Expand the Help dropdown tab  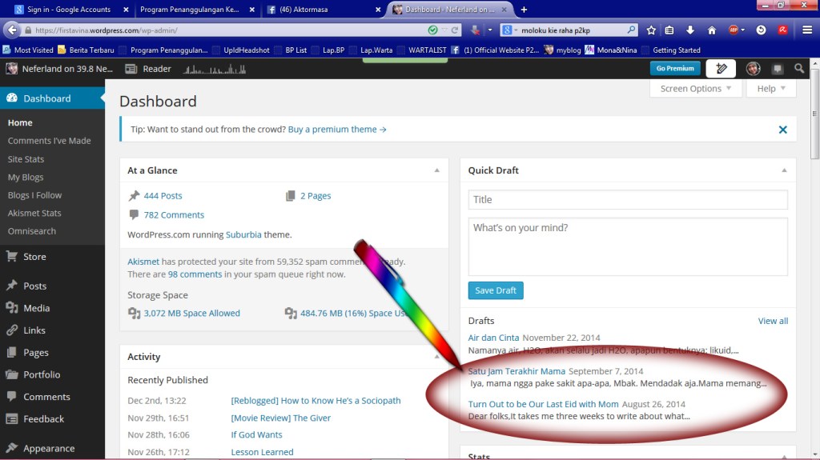[x=772, y=89]
